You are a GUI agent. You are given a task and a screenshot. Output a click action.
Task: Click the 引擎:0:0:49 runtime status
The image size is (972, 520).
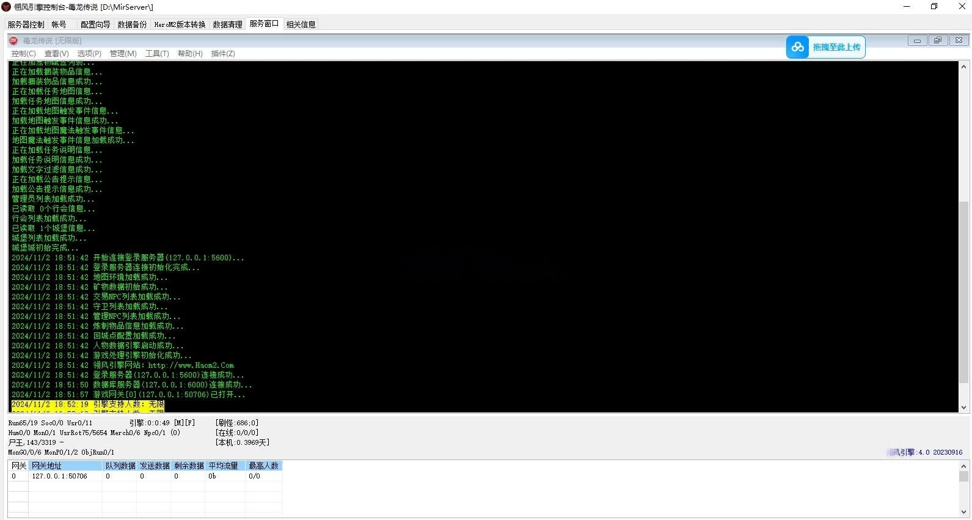[162, 423]
